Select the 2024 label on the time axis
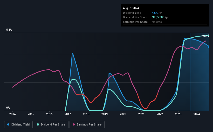213x132 pixels. [x=197, y=114]
